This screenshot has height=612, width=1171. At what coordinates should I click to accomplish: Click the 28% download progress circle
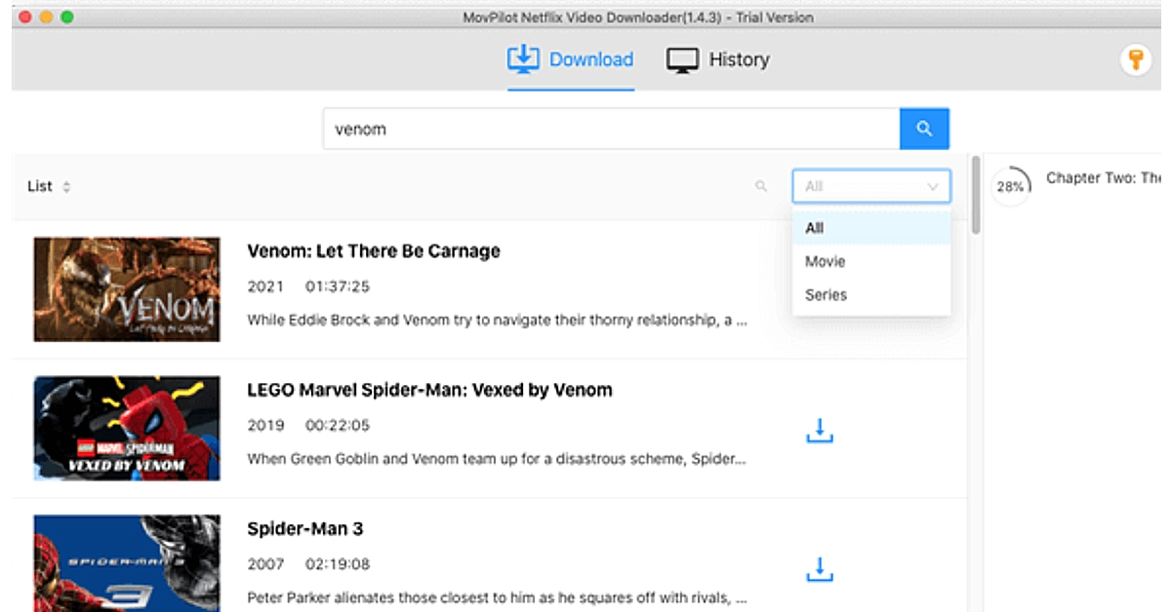coord(1010,186)
